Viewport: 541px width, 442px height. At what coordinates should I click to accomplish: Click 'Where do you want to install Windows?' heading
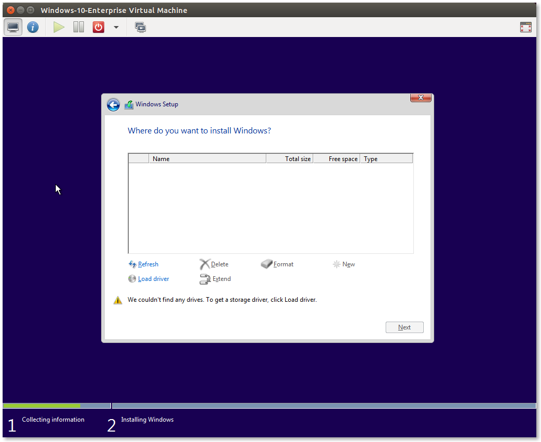pyautogui.click(x=200, y=131)
